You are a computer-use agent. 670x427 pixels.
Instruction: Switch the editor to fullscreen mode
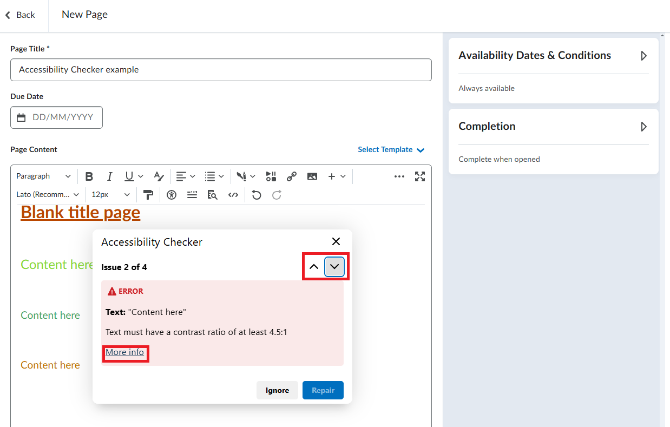420,176
